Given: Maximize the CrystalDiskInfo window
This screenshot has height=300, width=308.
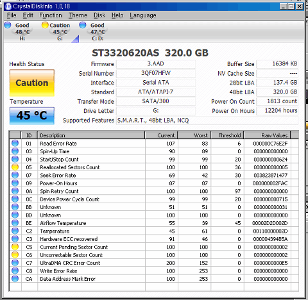Looking at the screenshot, I should [291, 6].
